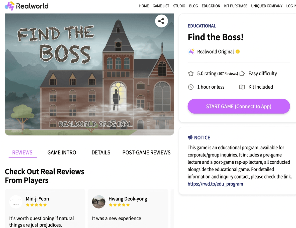Click the EDUCATIONAL category label
This screenshot has width=296, height=228.
pyautogui.click(x=202, y=26)
